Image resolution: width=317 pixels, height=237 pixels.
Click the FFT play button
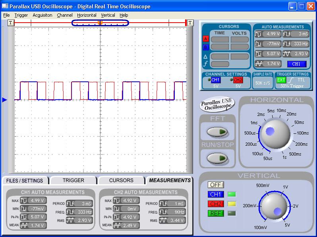coord(217,132)
